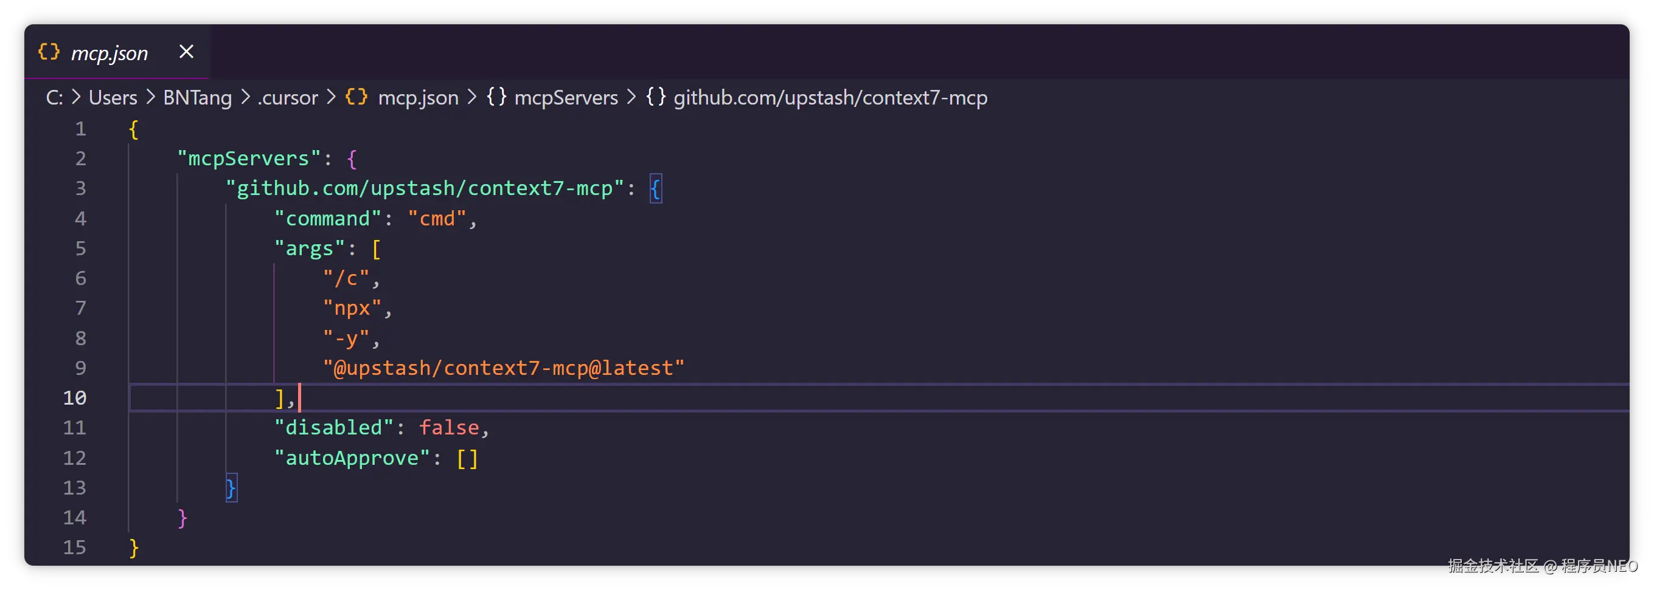Click "@upstash/context7-mcp@latest" string on line 9
Screen dimensions: 1654x590
(x=504, y=368)
